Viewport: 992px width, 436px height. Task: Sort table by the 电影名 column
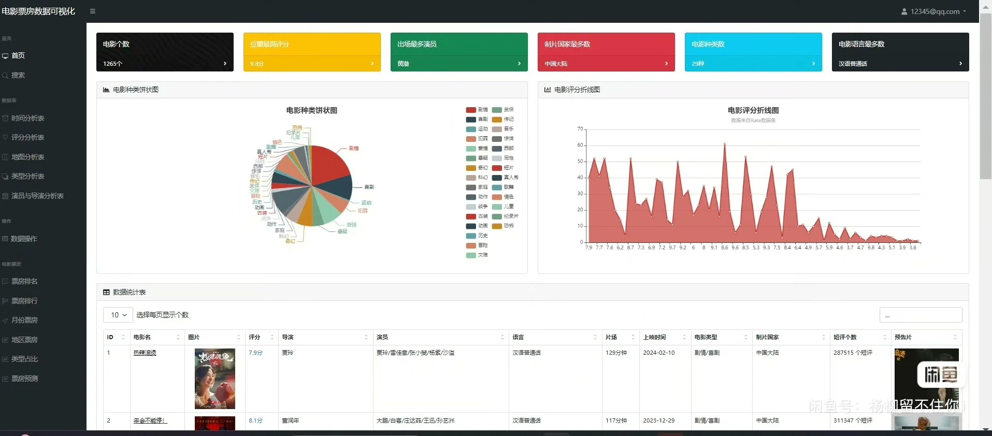click(157, 337)
